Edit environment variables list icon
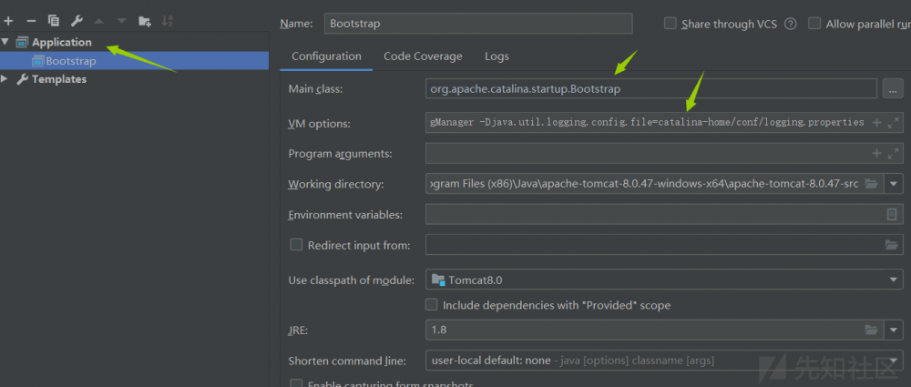 892,215
